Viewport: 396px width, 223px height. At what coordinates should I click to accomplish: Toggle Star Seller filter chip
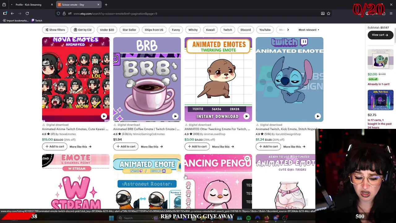click(x=129, y=30)
